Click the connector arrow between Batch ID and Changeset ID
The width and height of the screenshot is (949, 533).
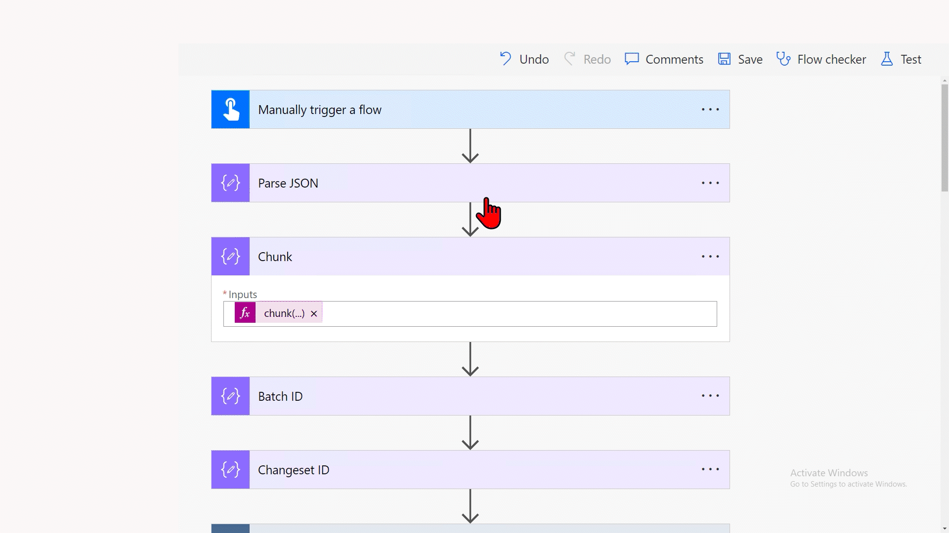point(470,433)
